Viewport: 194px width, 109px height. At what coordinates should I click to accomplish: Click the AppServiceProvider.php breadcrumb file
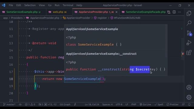(43, 18)
